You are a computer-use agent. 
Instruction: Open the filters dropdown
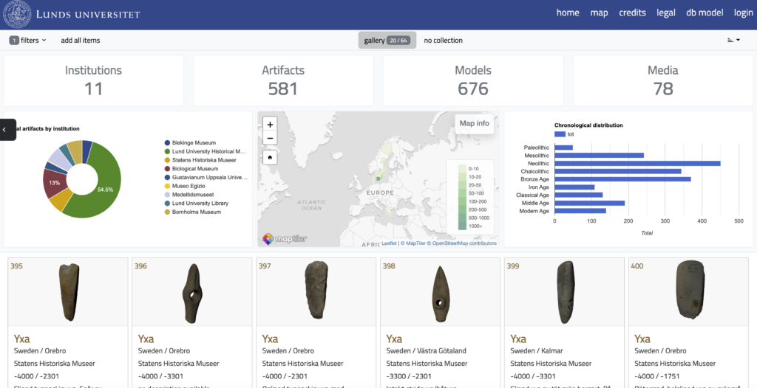tap(28, 41)
